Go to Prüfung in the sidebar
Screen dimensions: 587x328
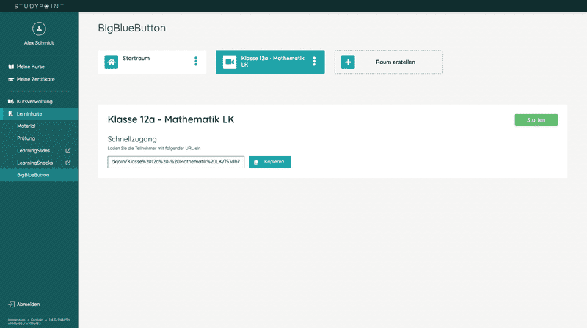pos(26,138)
